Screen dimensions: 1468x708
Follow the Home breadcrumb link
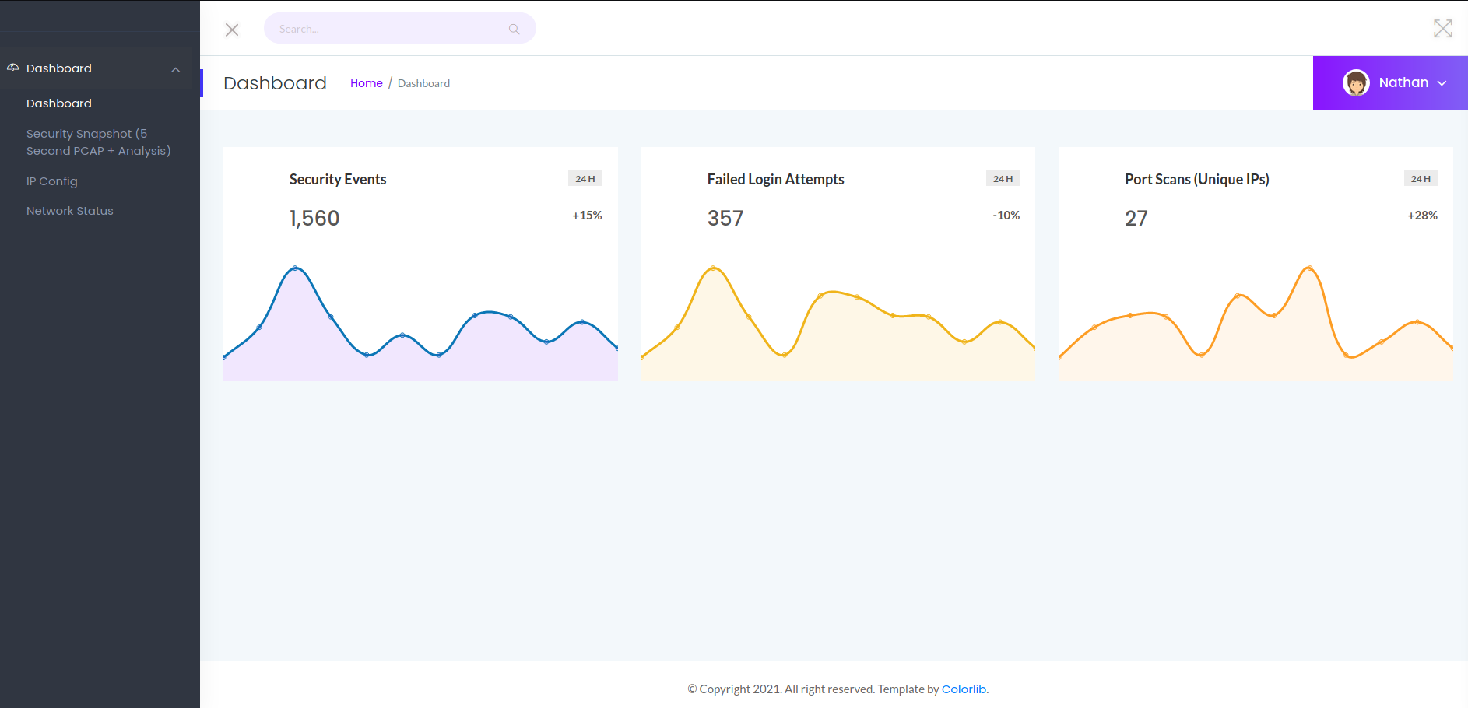(x=366, y=82)
